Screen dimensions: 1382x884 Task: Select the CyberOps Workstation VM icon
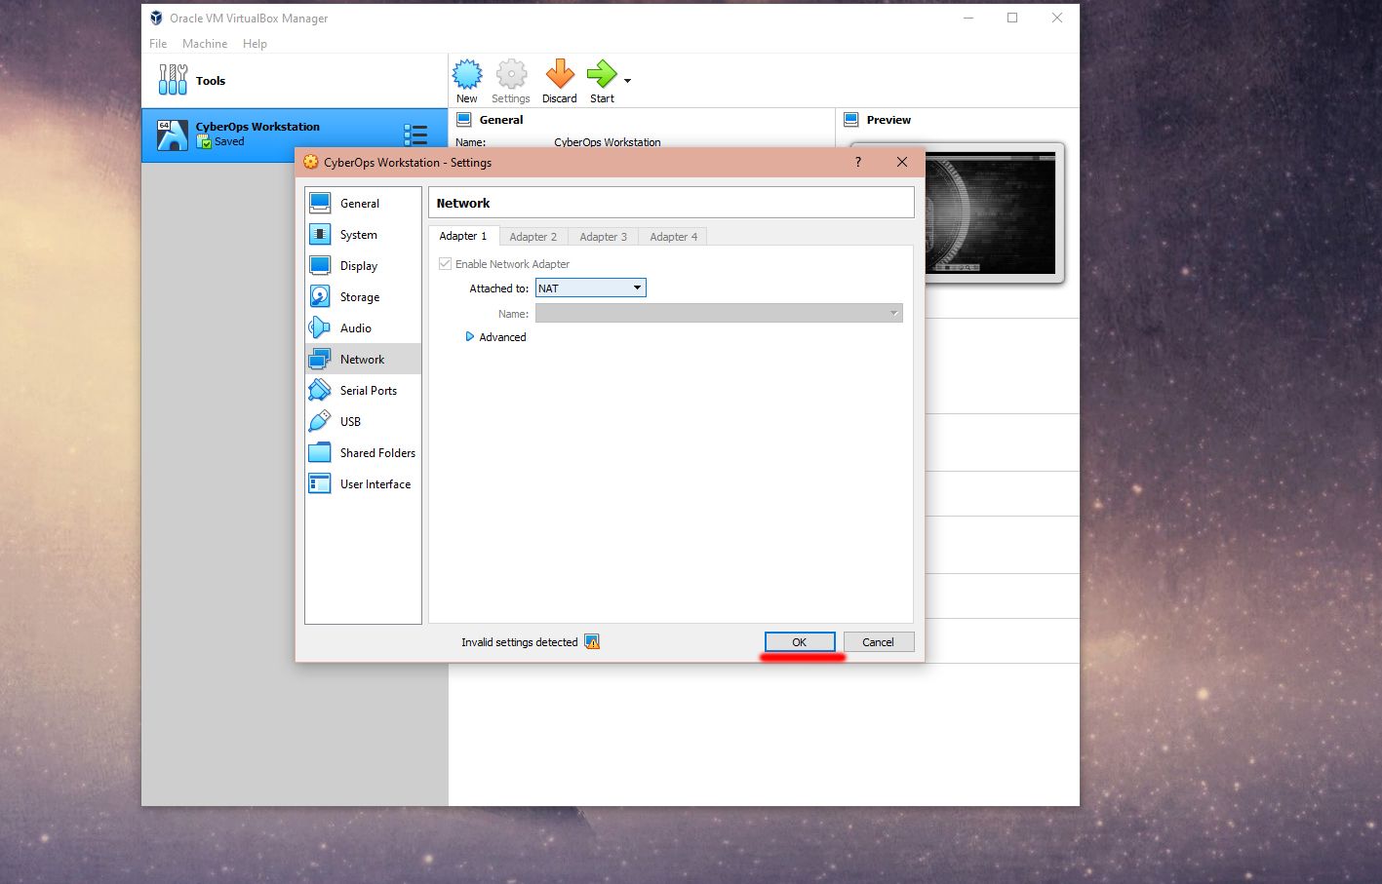173,135
